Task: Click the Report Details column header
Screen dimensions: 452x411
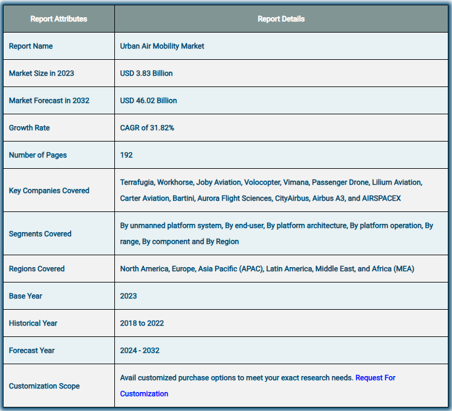Action: tap(281, 19)
